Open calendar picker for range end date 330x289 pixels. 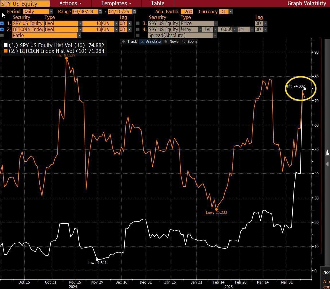pyautogui.click(x=134, y=11)
